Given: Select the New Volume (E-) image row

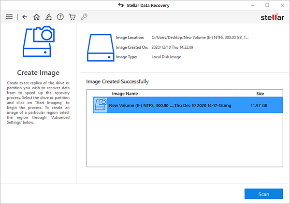Looking at the screenshot, I should click(188, 105).
